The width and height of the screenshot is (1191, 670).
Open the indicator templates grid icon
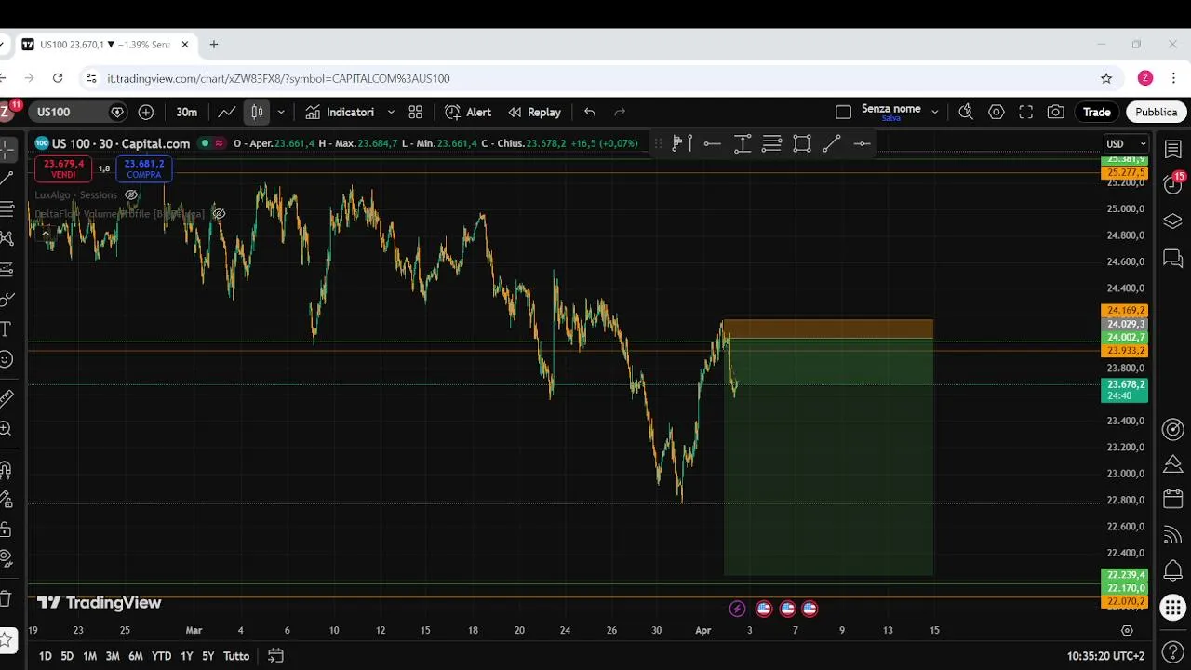click(416, 112)
